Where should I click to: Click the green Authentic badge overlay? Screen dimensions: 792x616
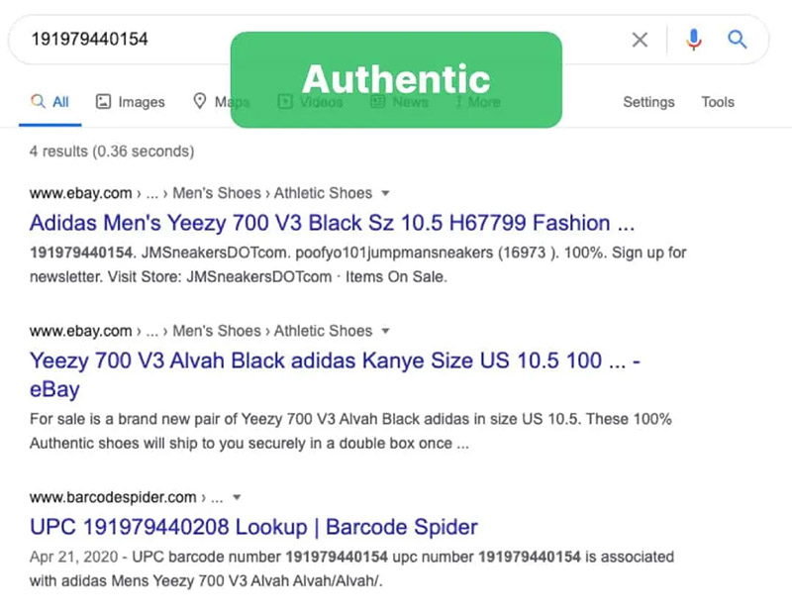pyautogui.click(x=396, y=79)
